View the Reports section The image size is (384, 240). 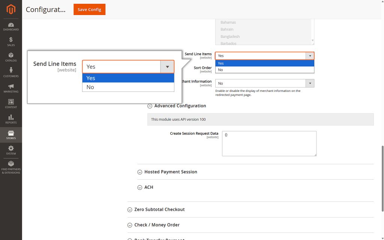tap(11, 120)
